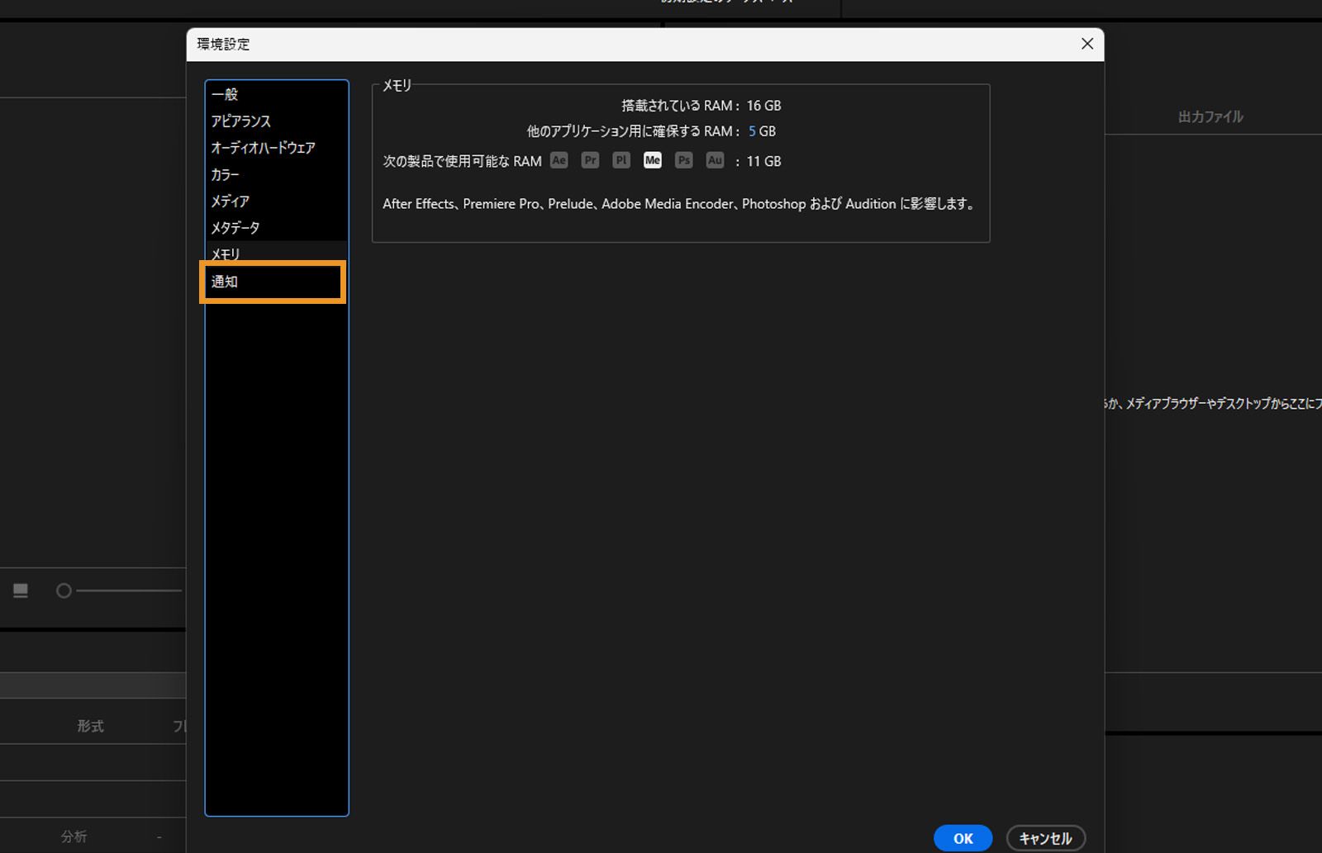This screenshot has height=853, width=1322.
Task: Select the highlighted 通知 category
Action: [x=224, y=282]
